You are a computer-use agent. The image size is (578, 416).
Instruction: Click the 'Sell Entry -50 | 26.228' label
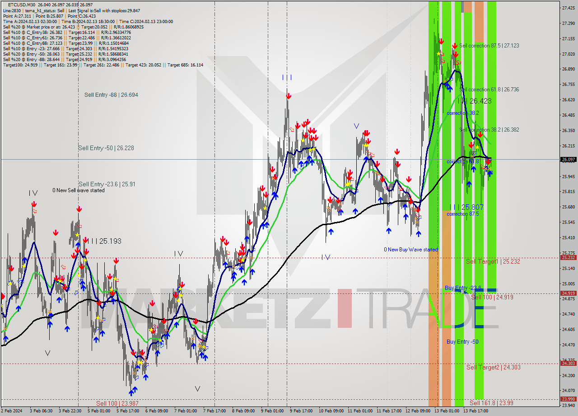tap(106, 148)
